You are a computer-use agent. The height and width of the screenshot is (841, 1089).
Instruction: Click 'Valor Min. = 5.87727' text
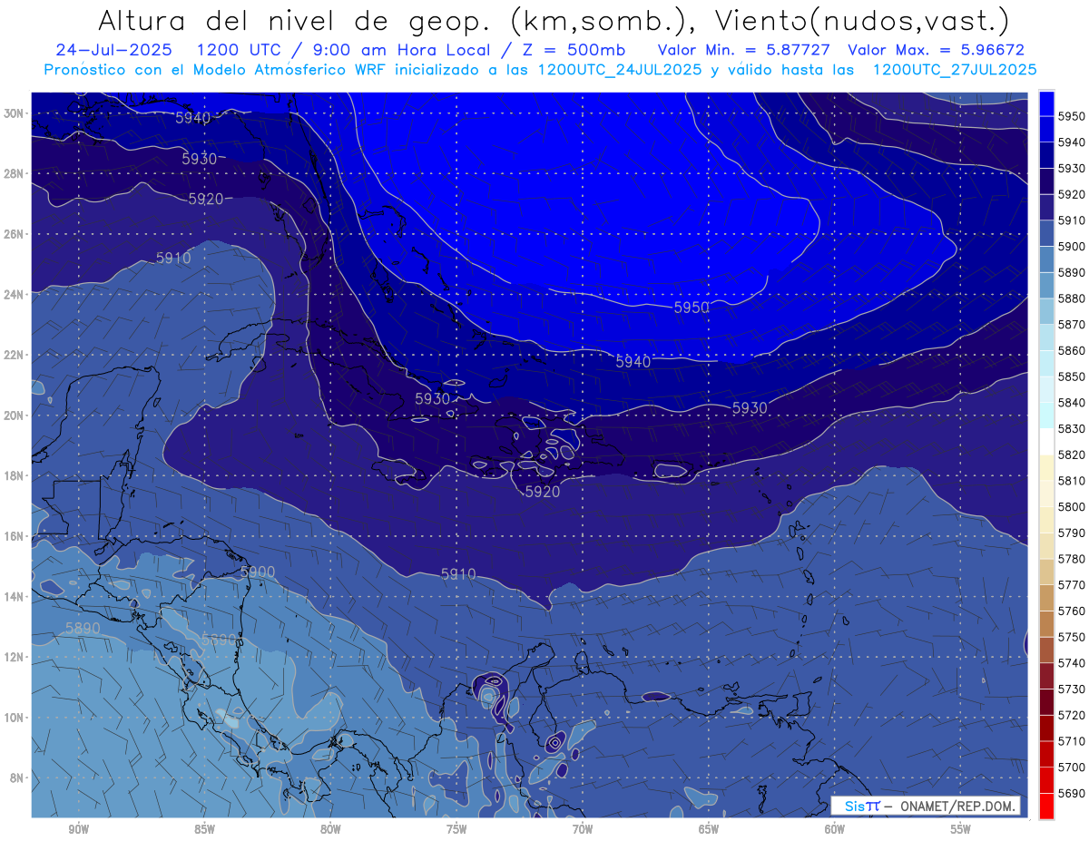(746, 50)
